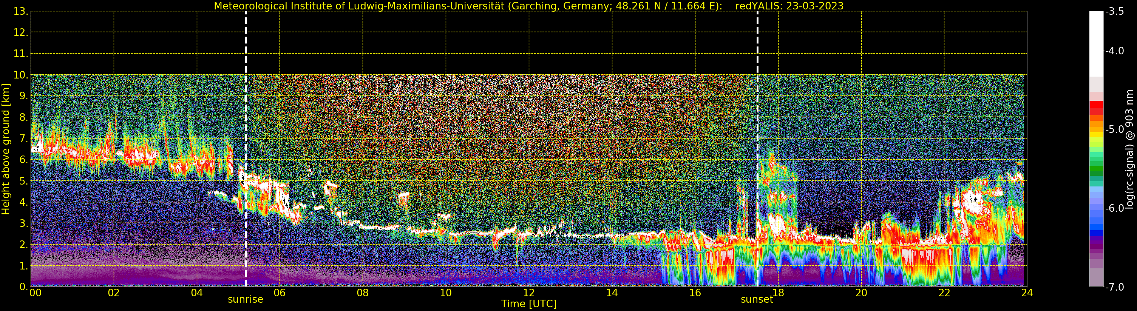Click the x-axis tick label '24'
1137x311 pixels.
coord(1027,293)
